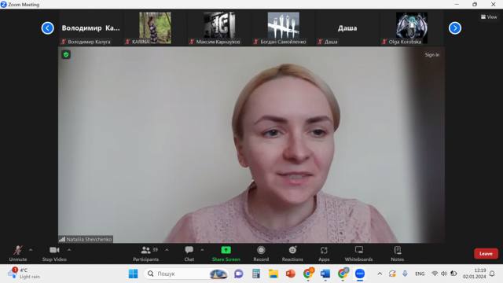503x283 pixels.
Task: Open Notes
Action: 398,253
